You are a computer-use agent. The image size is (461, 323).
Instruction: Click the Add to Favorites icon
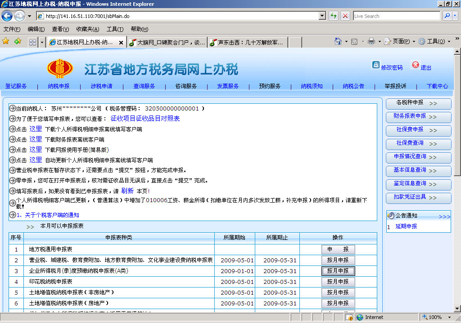18,41
